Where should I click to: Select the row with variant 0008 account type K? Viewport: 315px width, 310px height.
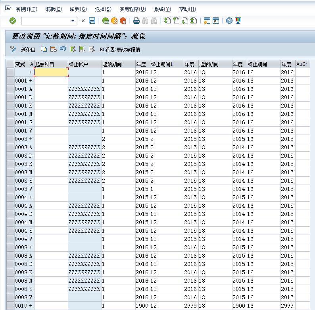pyautogui.click(x=10, y=272)
